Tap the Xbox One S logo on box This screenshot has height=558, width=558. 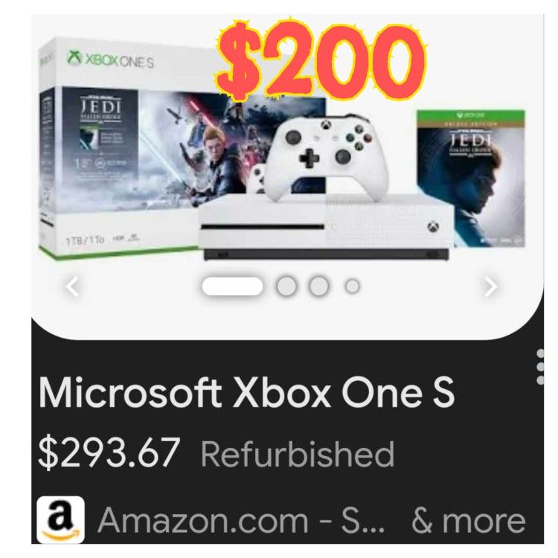[110, 60]
